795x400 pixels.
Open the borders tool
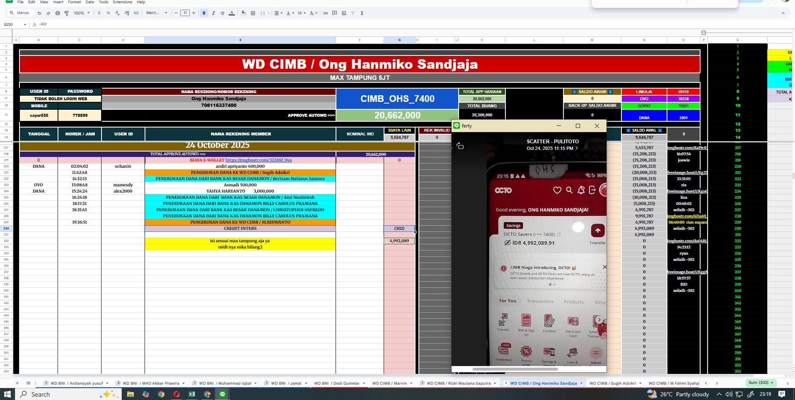[253, 13]
